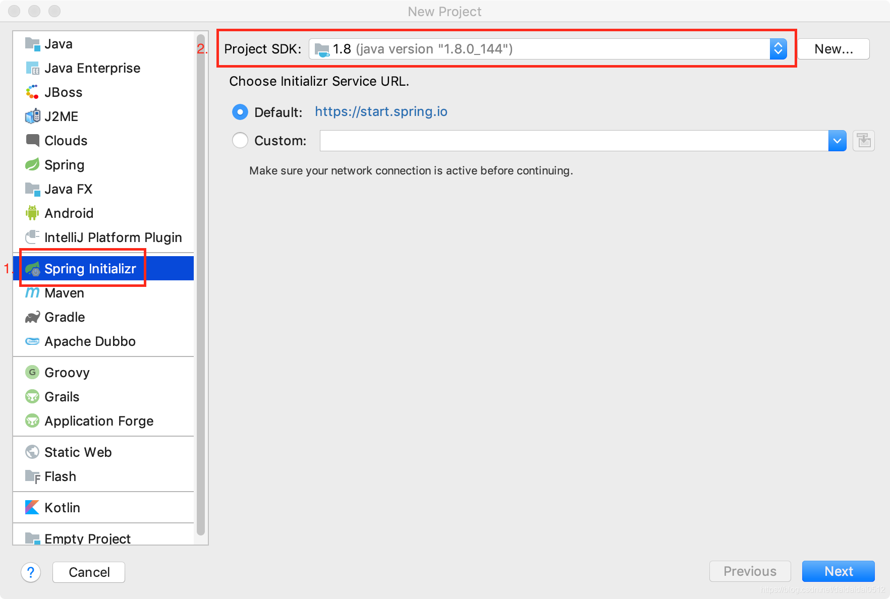Select the Maven list entry
Image resolution: width=890 pixels, height=599 pixels.
click(103, 293)
